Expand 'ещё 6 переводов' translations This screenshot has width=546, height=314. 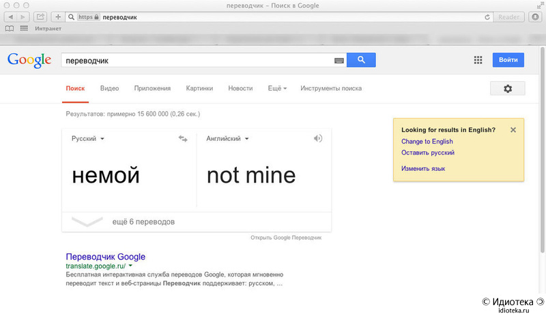(143, 222)
